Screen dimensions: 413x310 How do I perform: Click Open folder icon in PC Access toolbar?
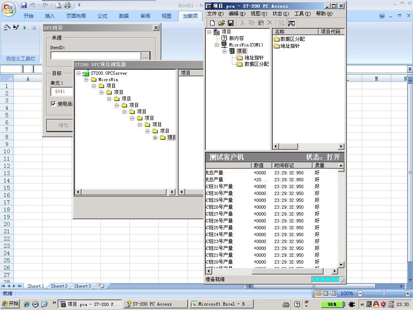[221, 23]
